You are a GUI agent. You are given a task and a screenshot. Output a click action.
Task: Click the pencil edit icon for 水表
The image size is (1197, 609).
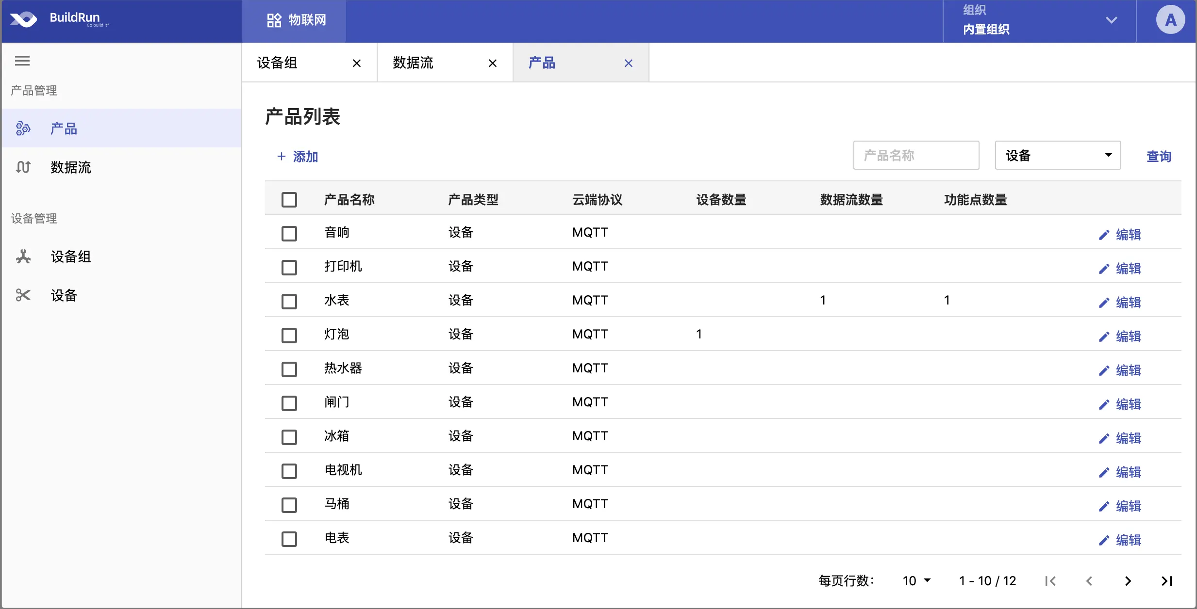1104,303
